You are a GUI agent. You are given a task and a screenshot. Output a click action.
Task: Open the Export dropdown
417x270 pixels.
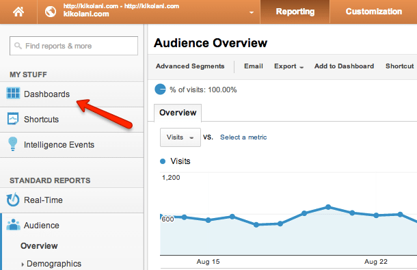[288, 66]
